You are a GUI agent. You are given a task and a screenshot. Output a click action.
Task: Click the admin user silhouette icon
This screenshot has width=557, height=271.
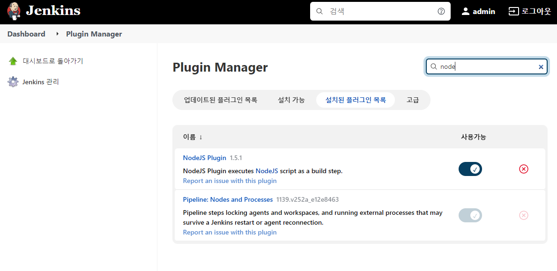(465, 11)
